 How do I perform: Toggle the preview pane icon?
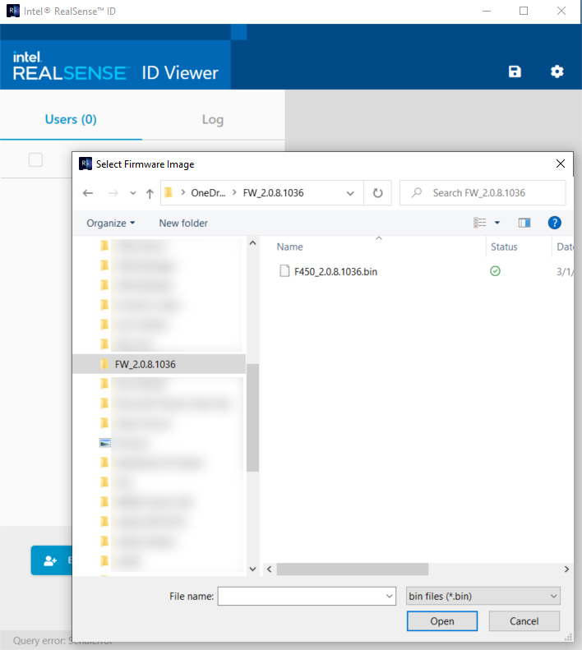tap(524, 223)
